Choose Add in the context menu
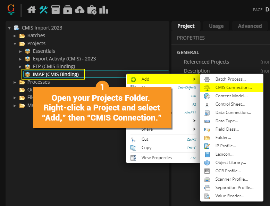 (x=163, y=79)
